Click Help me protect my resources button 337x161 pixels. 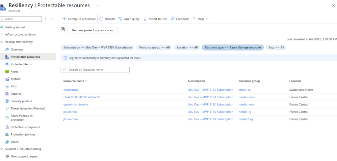point(92,30)
